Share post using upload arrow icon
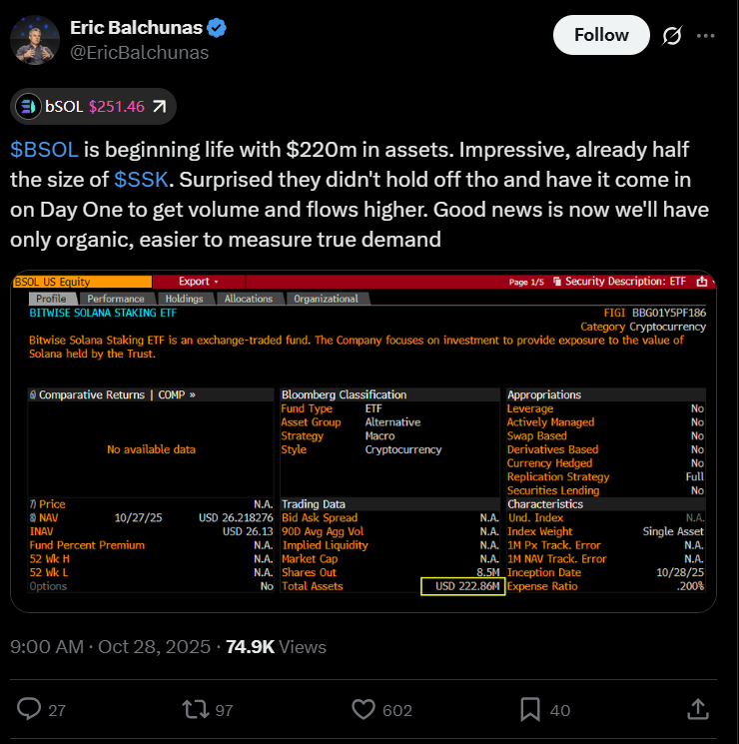Viewport: 739px width, 744px height. coord(699,709)
